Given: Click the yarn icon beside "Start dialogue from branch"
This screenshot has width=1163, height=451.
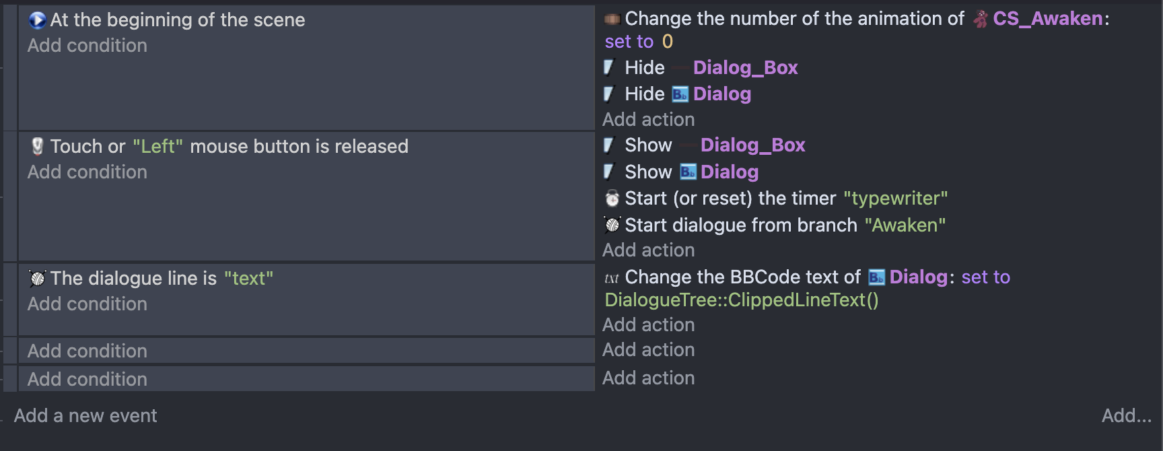Looking at the screenshot, I should pyautogui.click(x=612, y=225).
